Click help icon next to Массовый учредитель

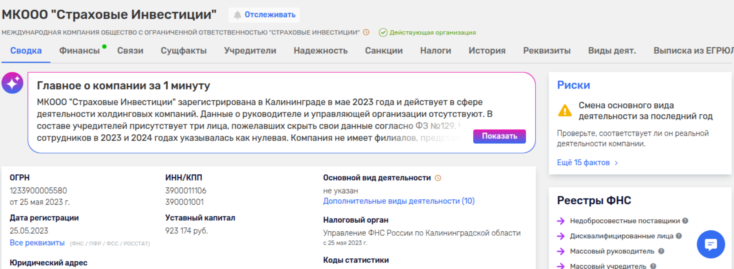pyautogui.click(x=653, y=266)
